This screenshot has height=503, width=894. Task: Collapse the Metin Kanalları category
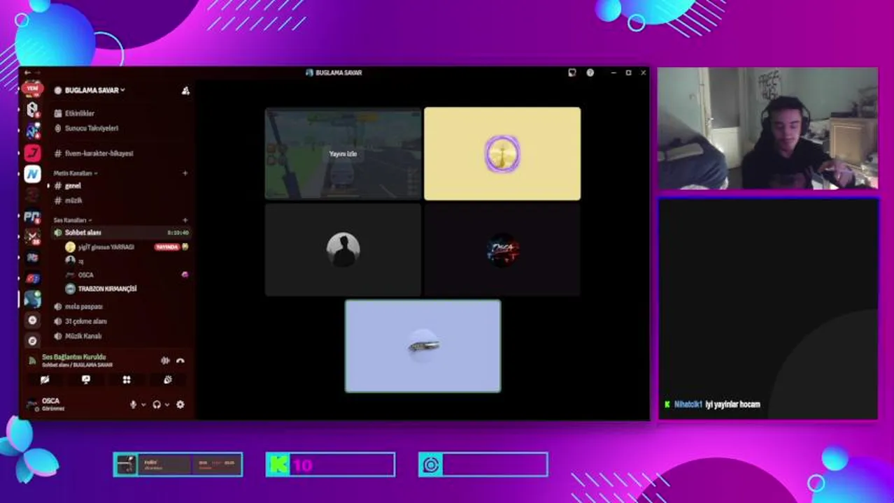coord(76,173)
